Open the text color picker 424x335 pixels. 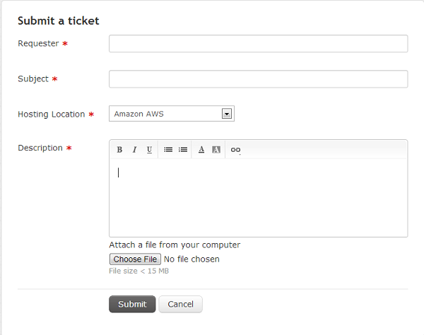coord(201,150)
